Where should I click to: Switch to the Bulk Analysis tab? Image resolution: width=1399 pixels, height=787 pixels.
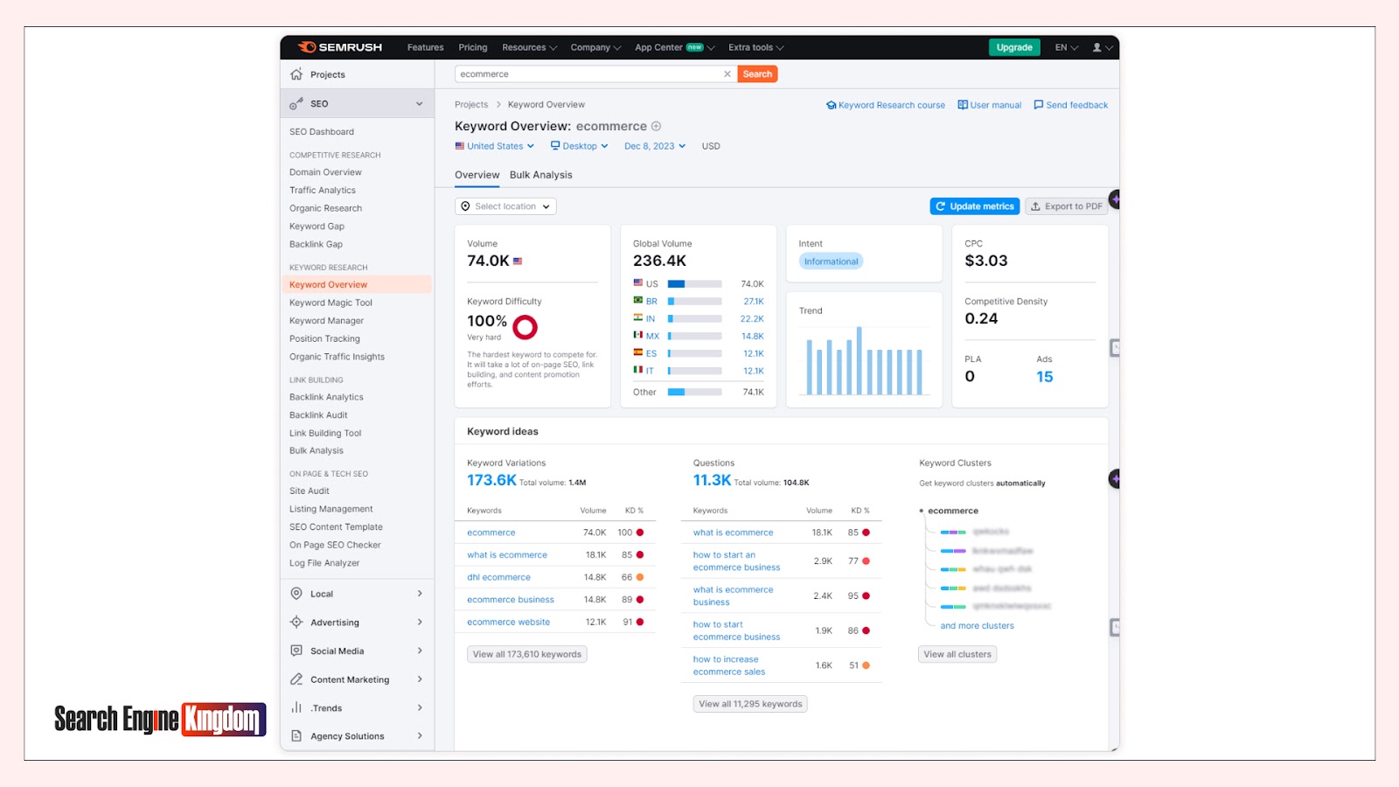pyautogui.click(x=541, y=175)
